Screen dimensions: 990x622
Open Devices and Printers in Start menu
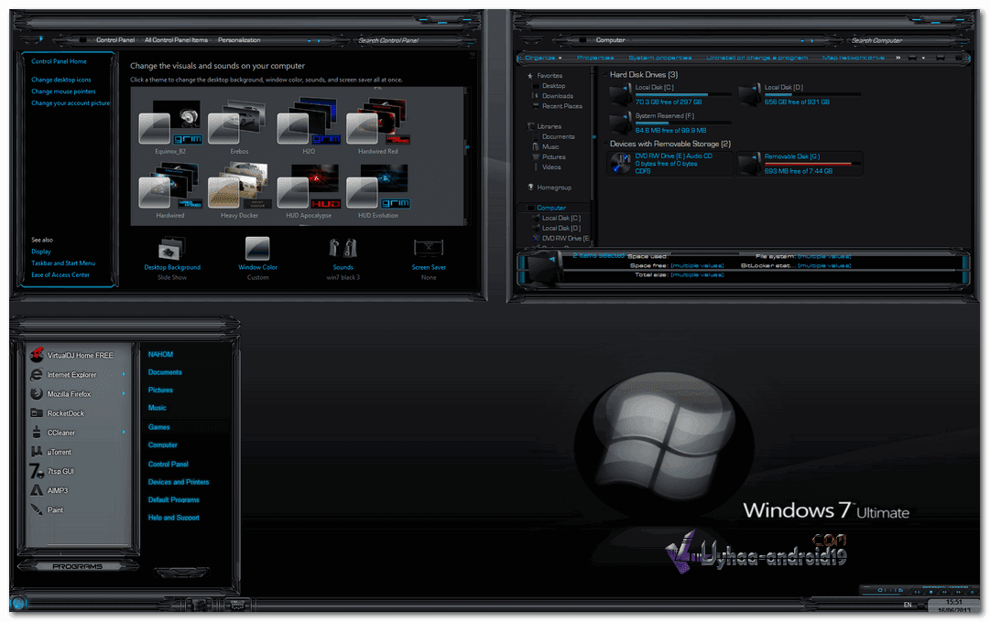178,482
